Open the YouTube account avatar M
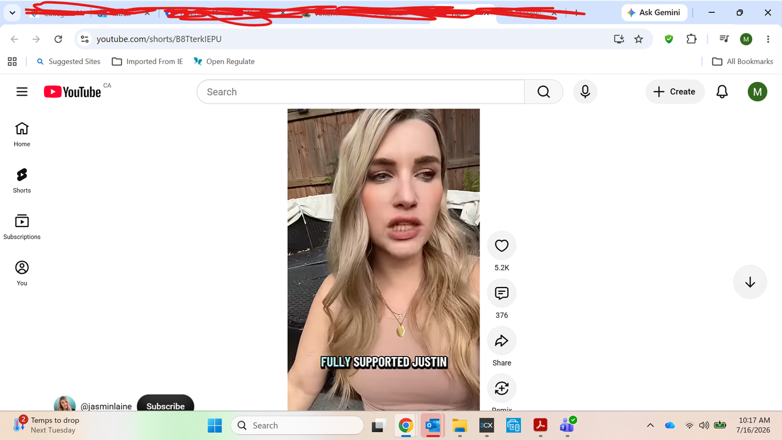This screenshot has height=440, width=782. 758,92
